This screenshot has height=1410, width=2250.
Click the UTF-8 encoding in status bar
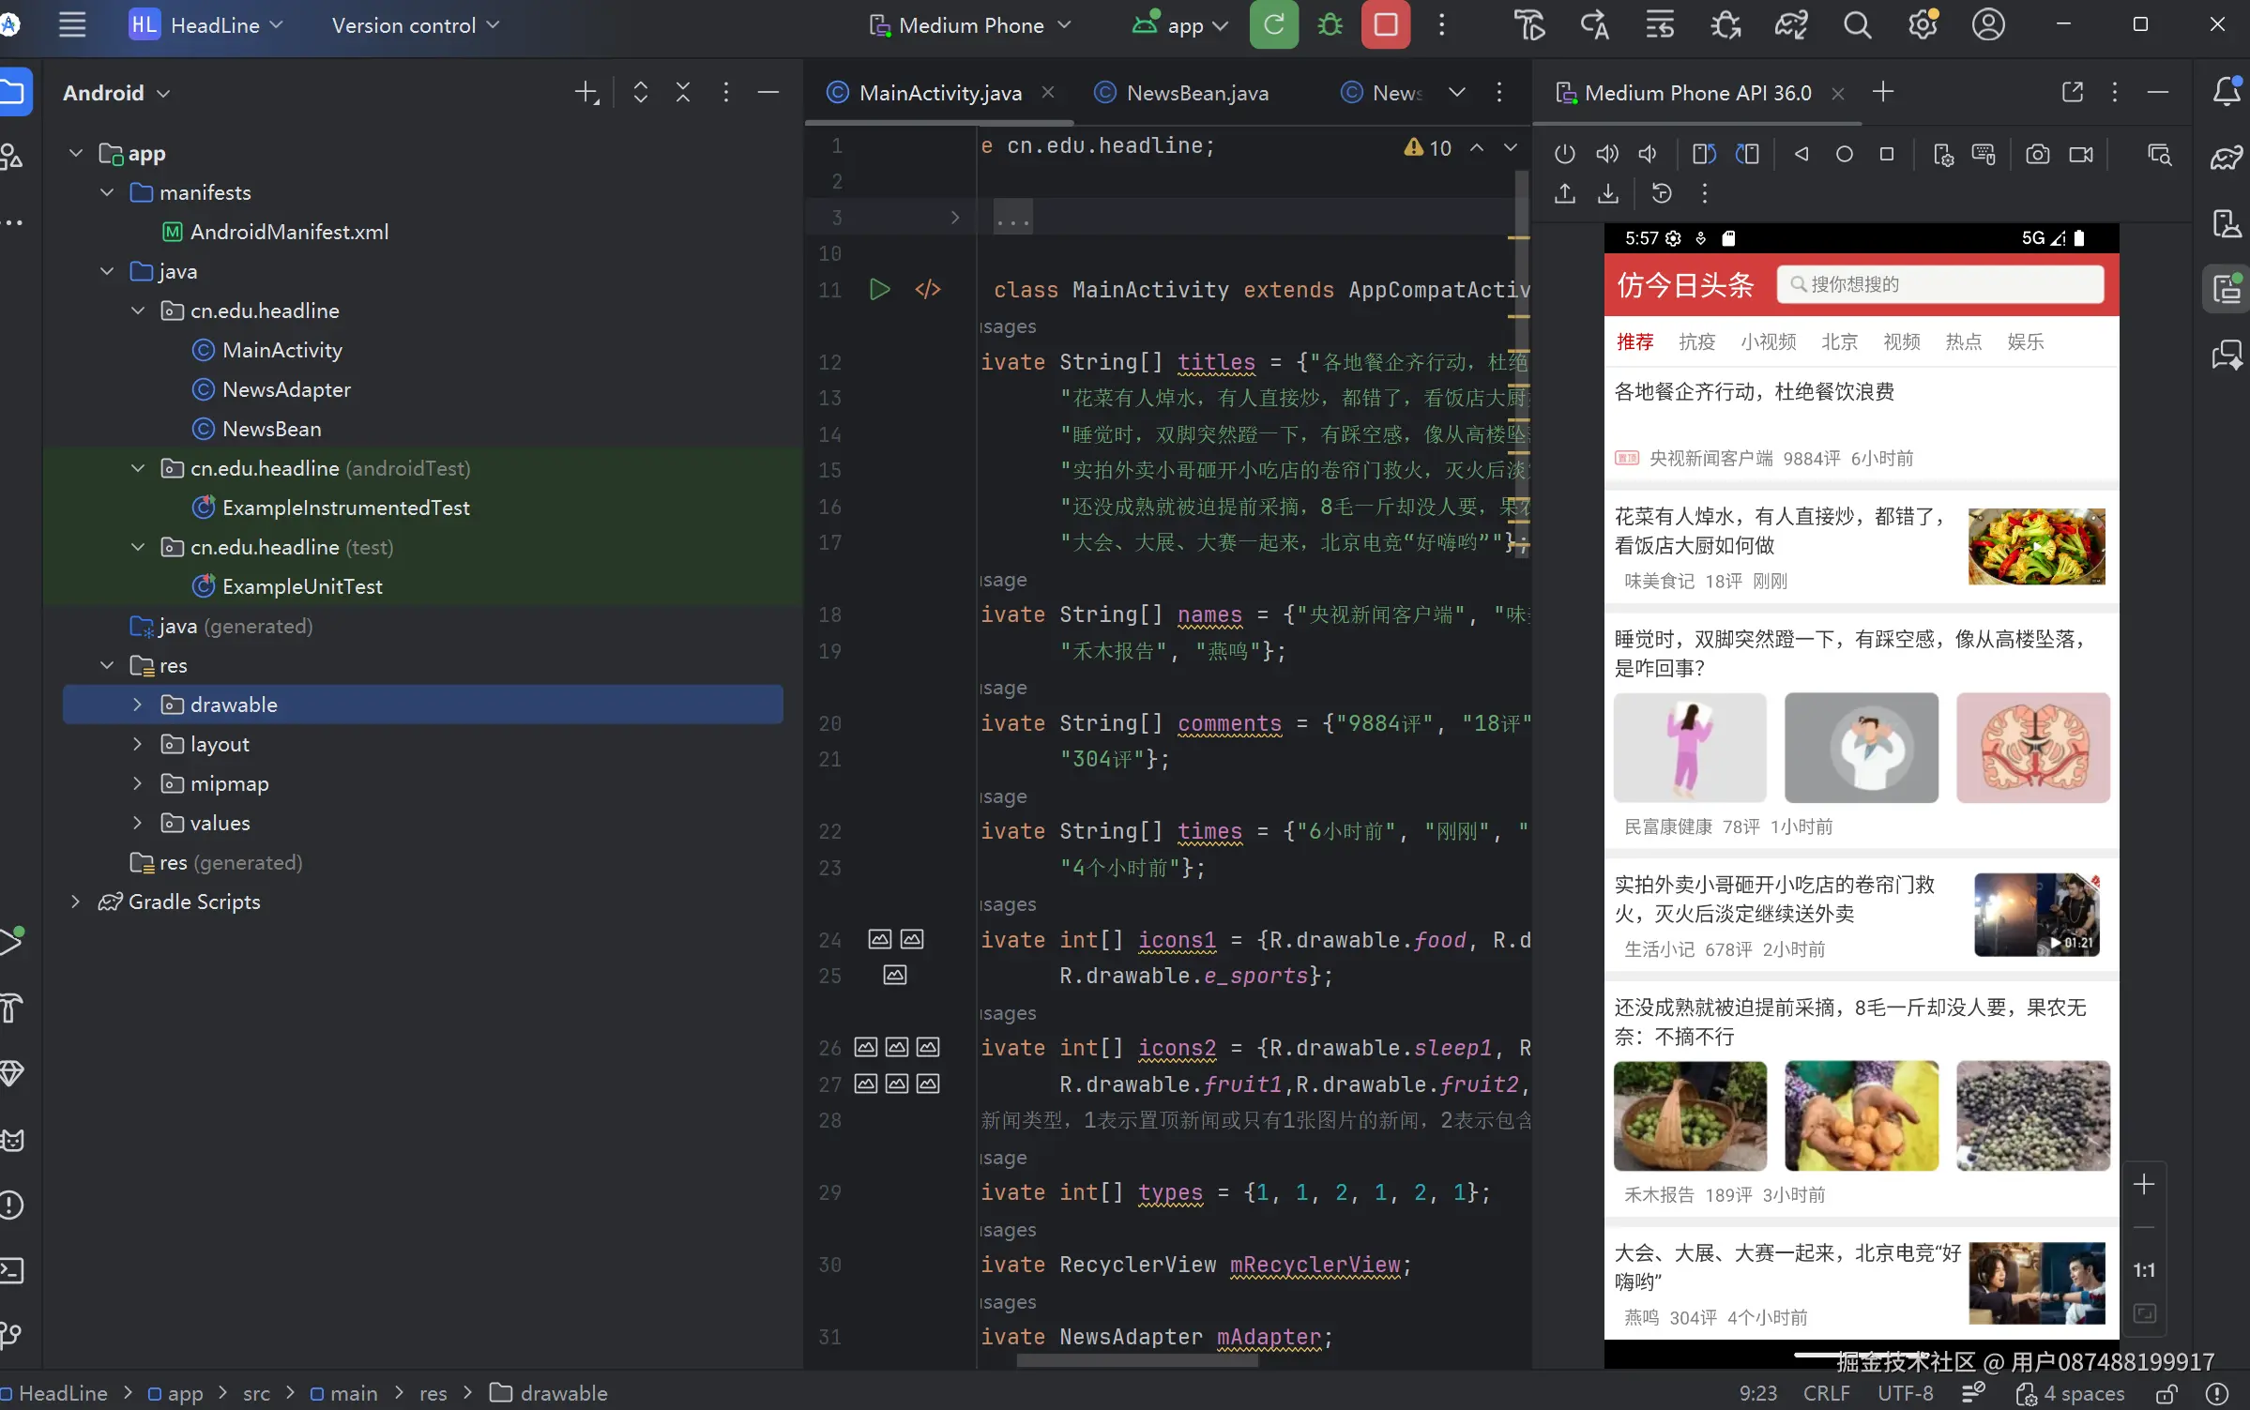(x=1905, y=1393)
